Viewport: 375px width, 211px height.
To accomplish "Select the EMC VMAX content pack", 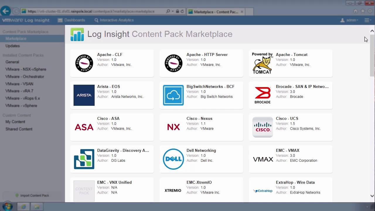I will point(291,159).
